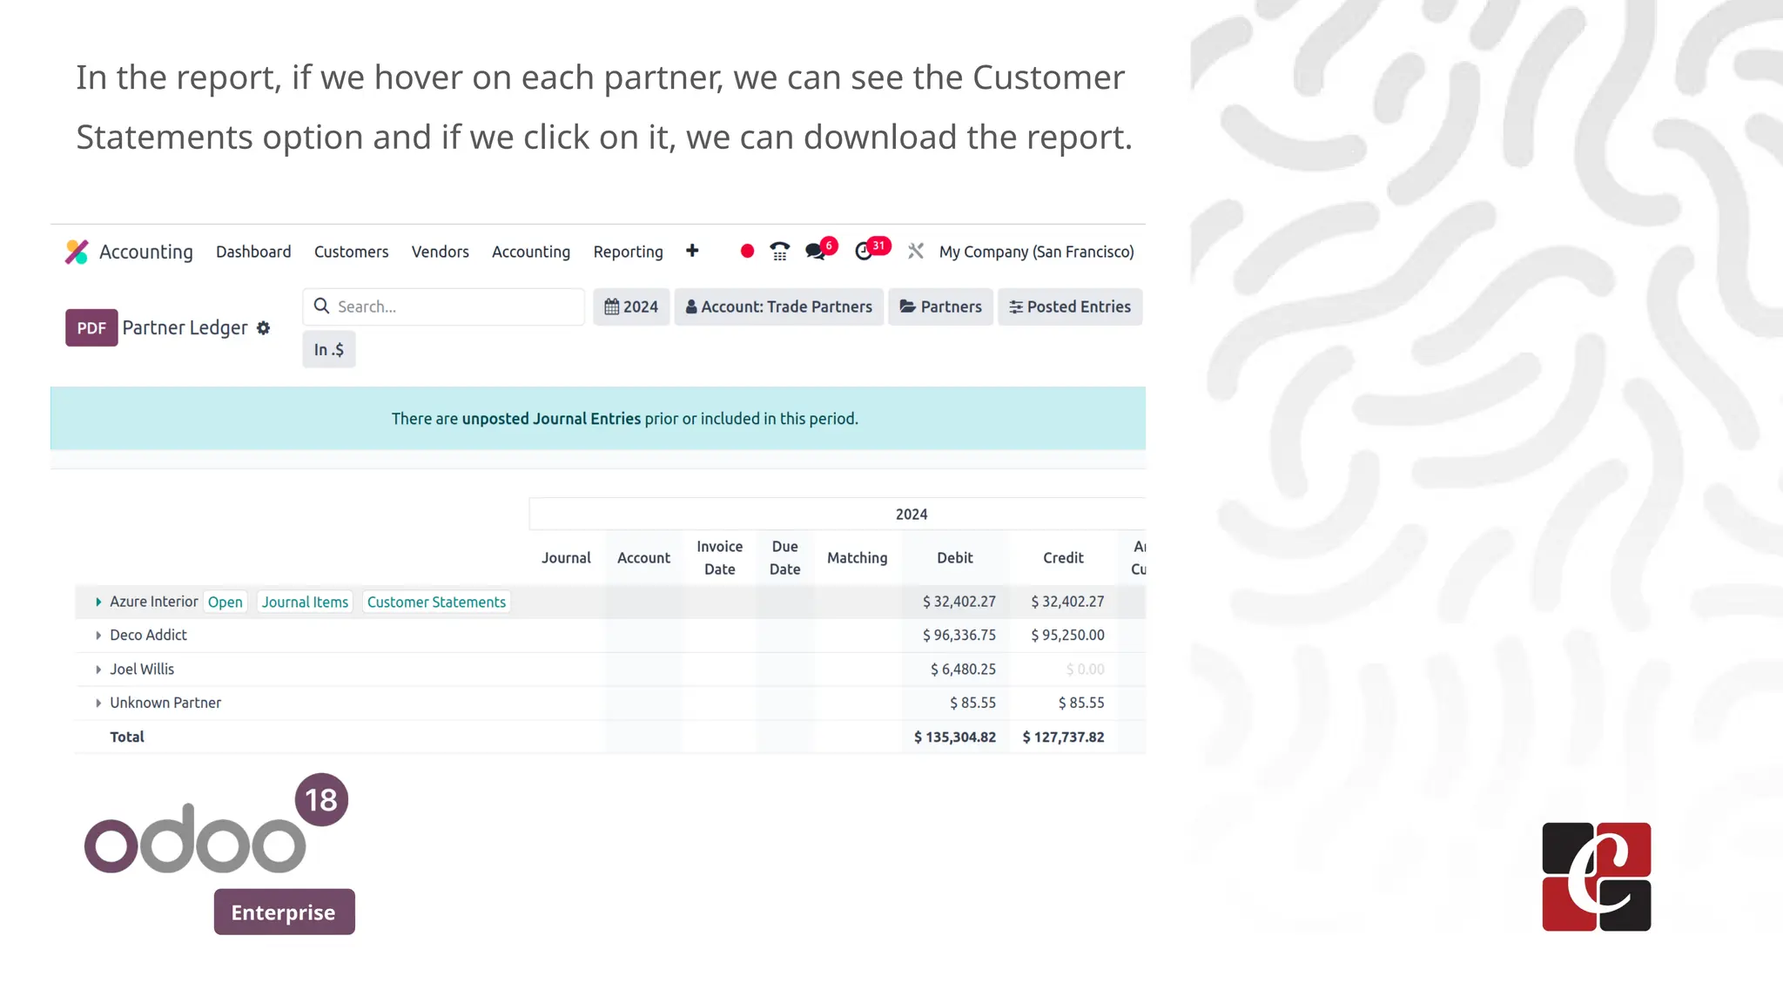Open the debug tools wrench icon
1783x1003 pixels.
click(915, 252)
